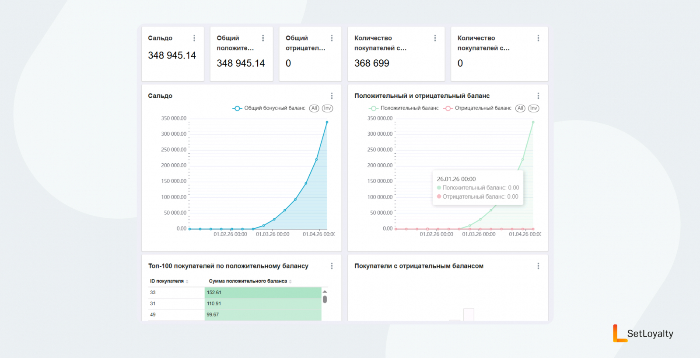Open the Топ-100 покупателей table options menu
700x358 pixels.
coord(332,266)
